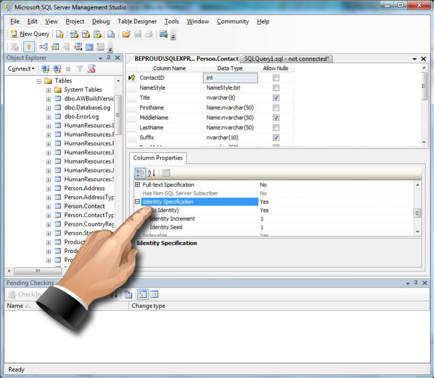The height and width of the screenshot is (378, 434).
Task: Click the Data Type cell for ContactID
Action: [x=230, y=78]
